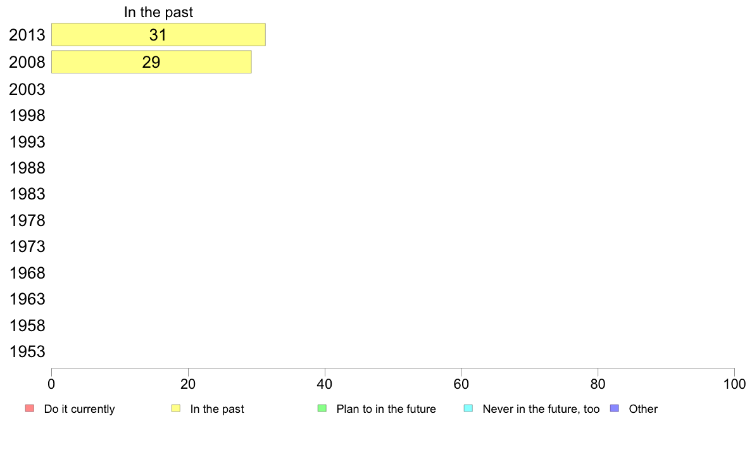Click the 1978 year label on axis
This screenshot has width=752, height=466.
(x=27, y=220)
